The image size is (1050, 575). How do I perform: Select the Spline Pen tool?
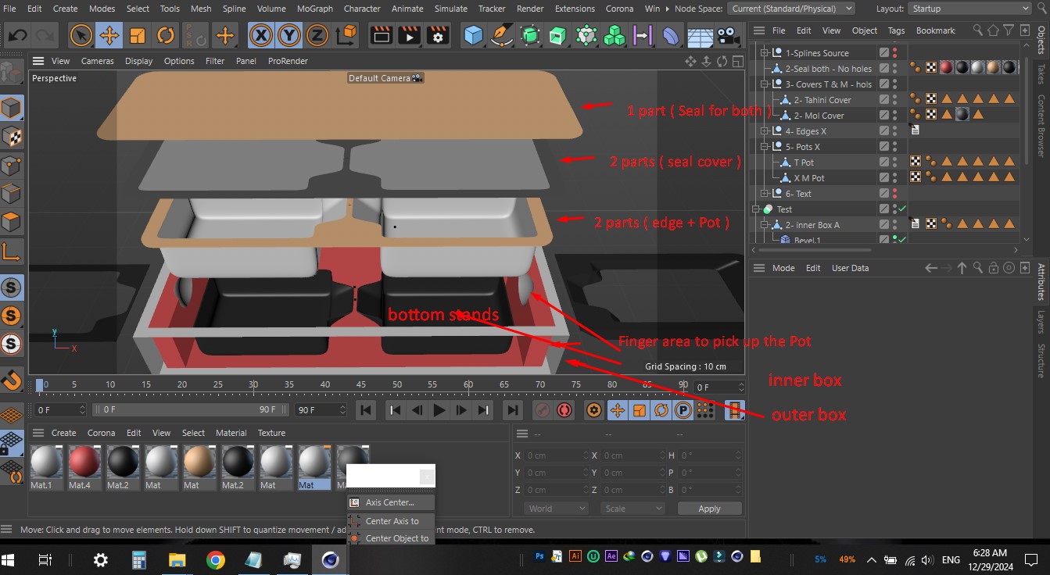click(501, 35)
